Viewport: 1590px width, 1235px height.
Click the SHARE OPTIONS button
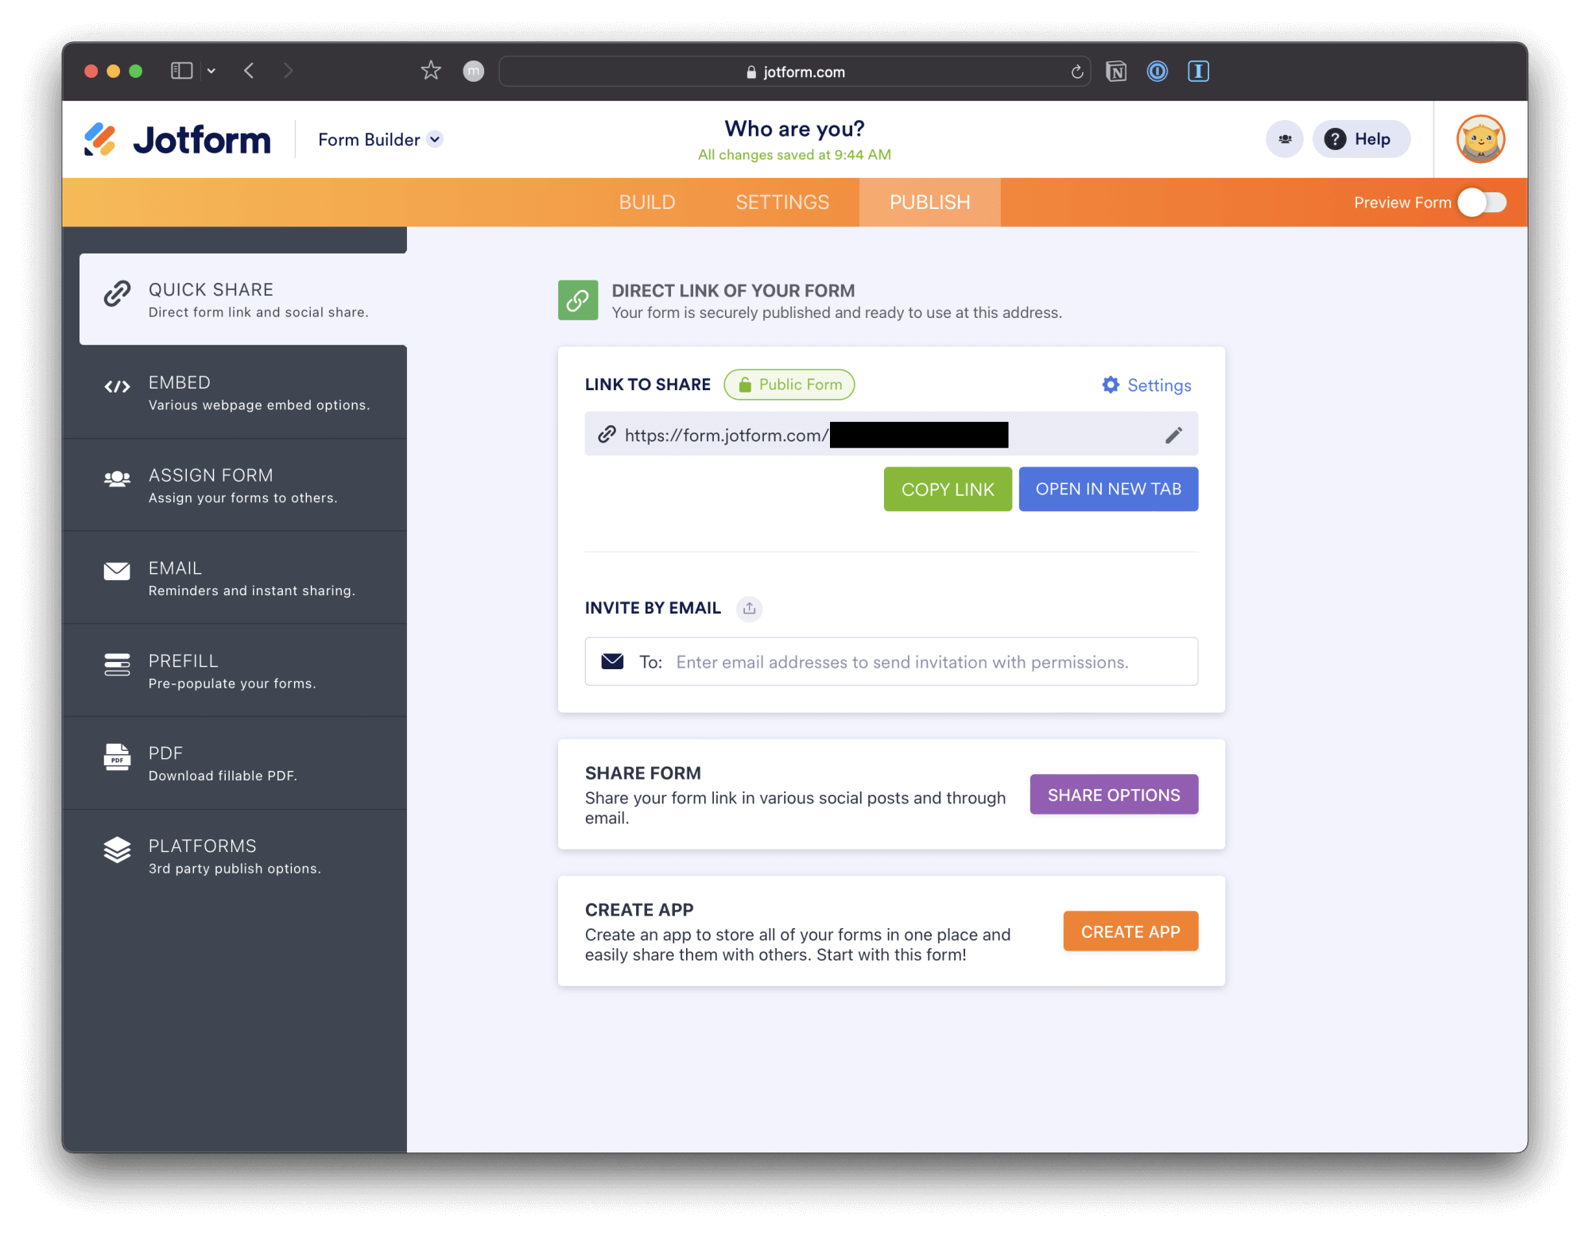pos(1114,794)
